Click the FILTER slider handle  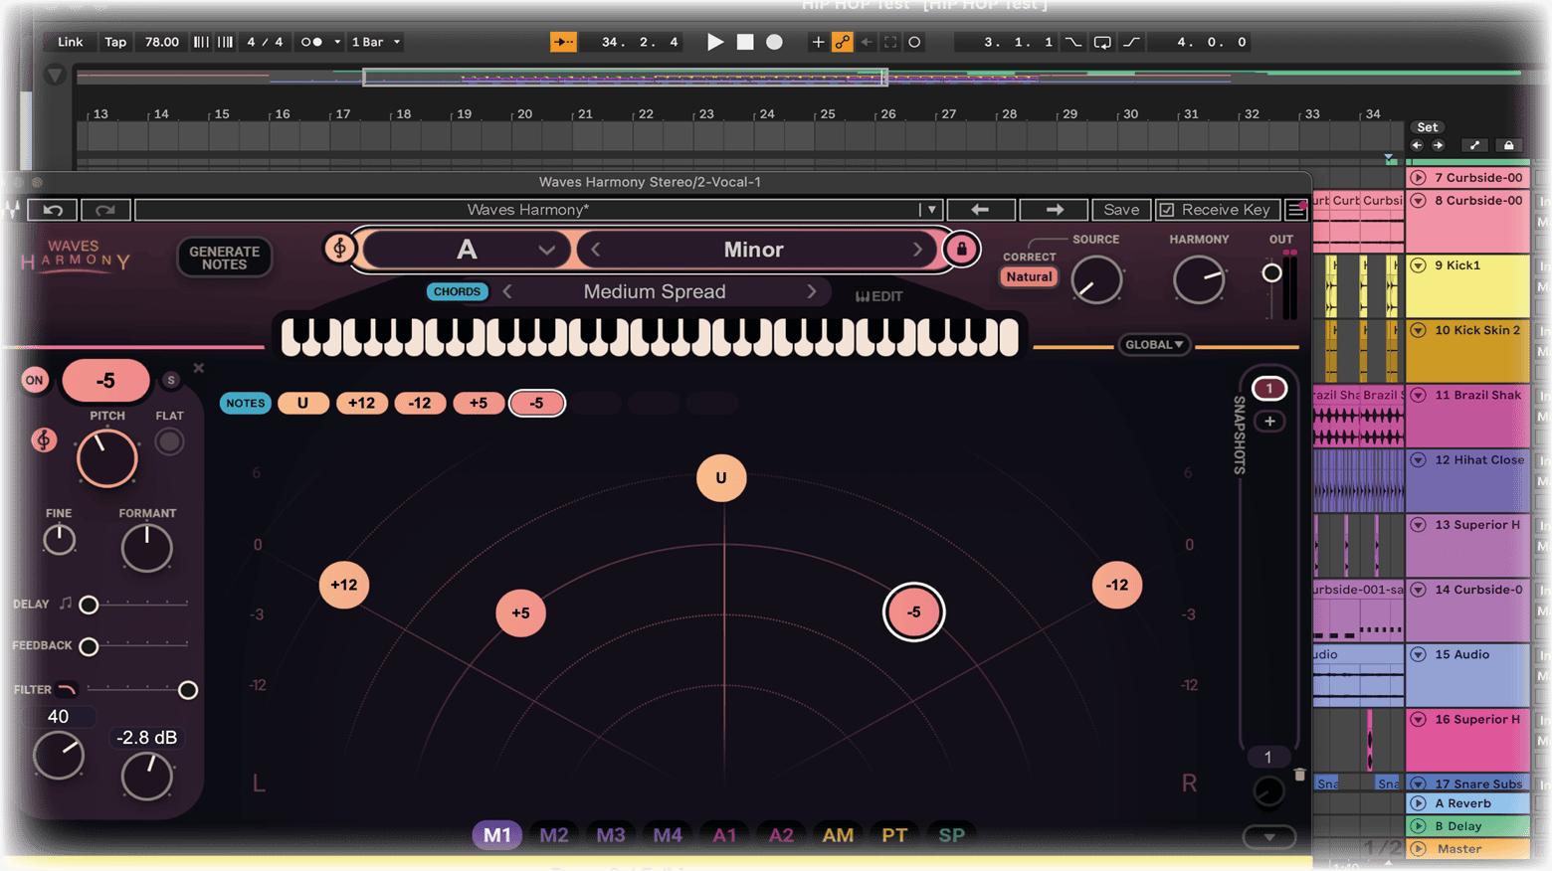point(187,690)
